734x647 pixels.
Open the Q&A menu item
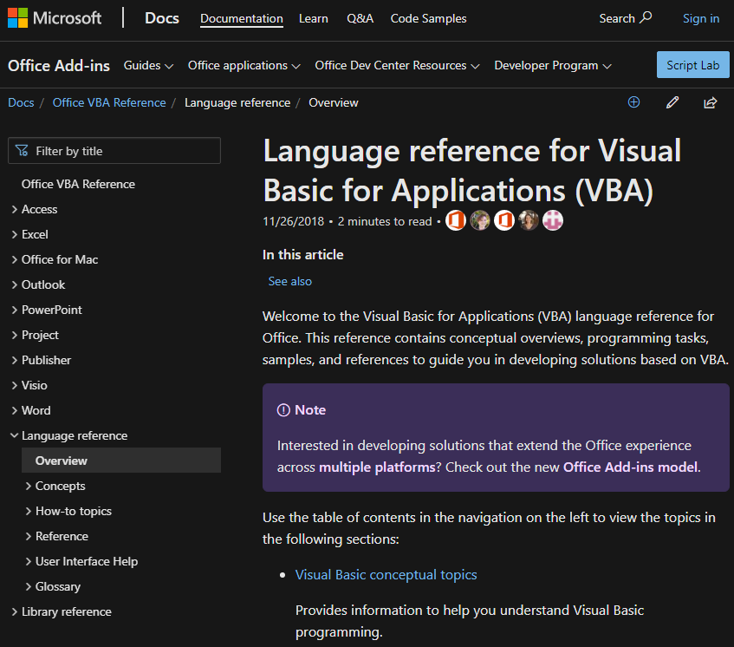click(x=360, y=18)
